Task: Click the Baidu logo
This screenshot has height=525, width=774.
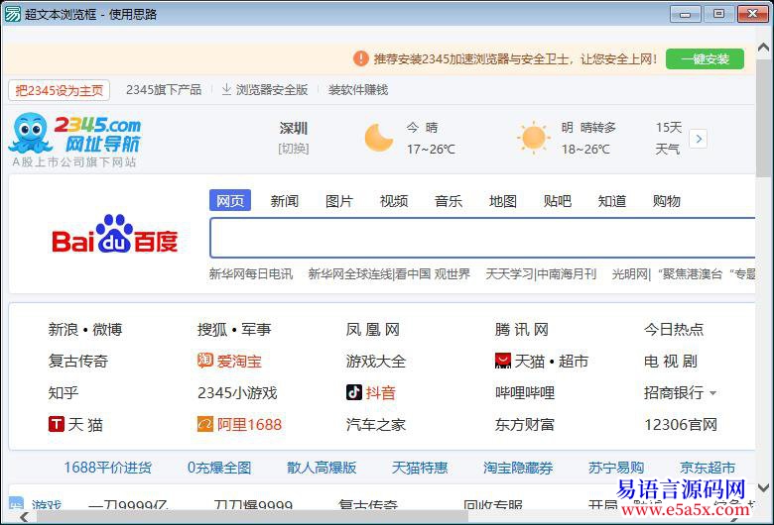Action: pos(115,234)
